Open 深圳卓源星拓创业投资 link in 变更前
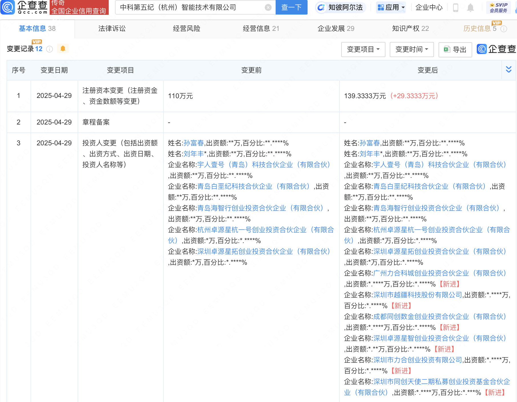 (x=264, y=252)
